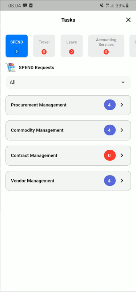Viewport: 136px width, 292px height.
Task: Switch to the Travel tab
Action: click(x=44, y=46)
